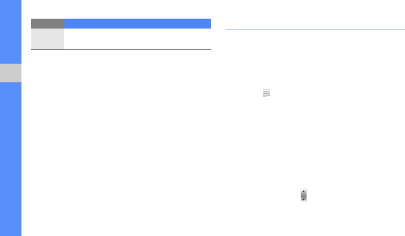Screen dimensions: 405x236
Task: Click the thin blue horizontal divider line
Action: point(315,30)
